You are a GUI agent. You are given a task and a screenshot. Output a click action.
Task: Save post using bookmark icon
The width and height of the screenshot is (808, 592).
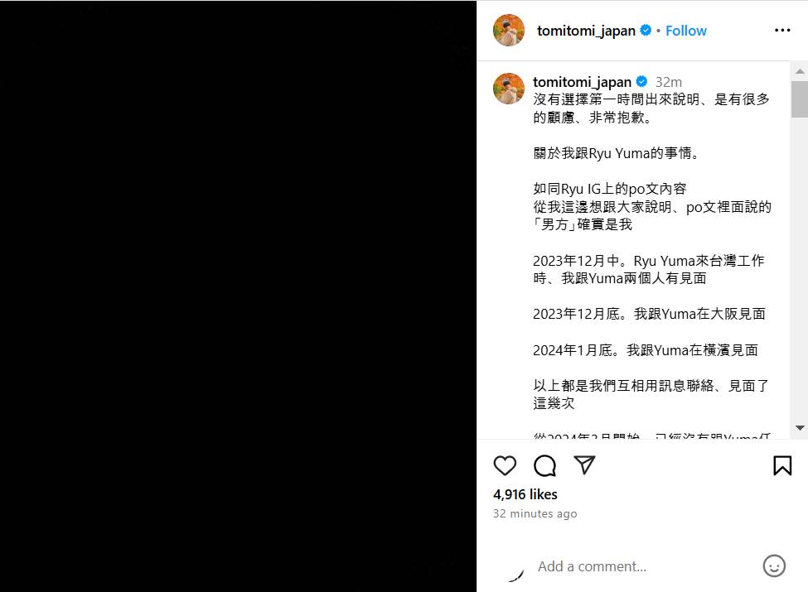782,465
